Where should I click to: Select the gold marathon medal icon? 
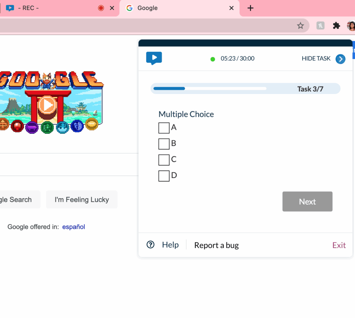92,127
